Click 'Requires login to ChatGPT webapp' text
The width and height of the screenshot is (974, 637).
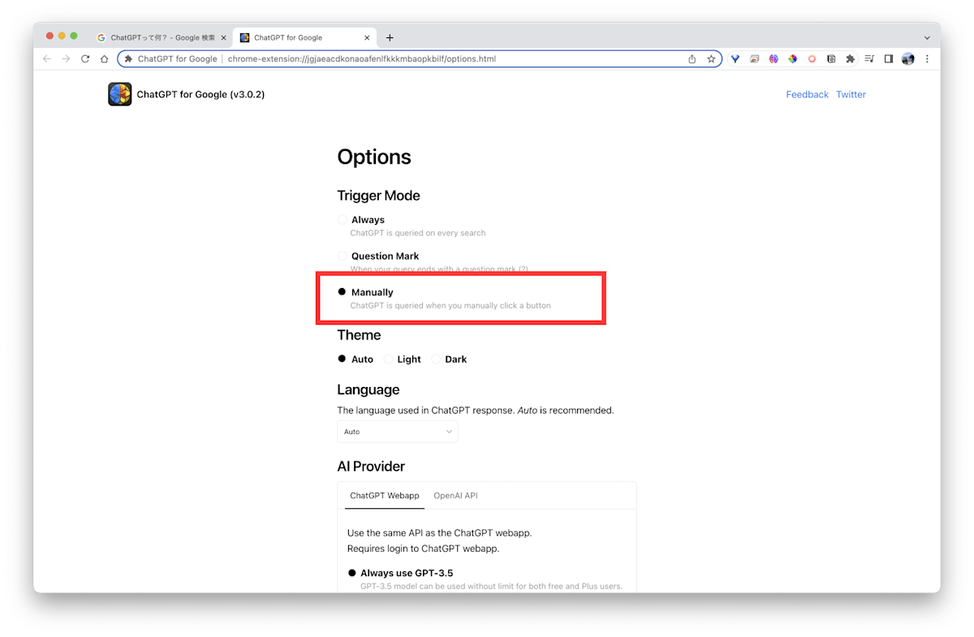pyautogui.click(x=423, y=549)
